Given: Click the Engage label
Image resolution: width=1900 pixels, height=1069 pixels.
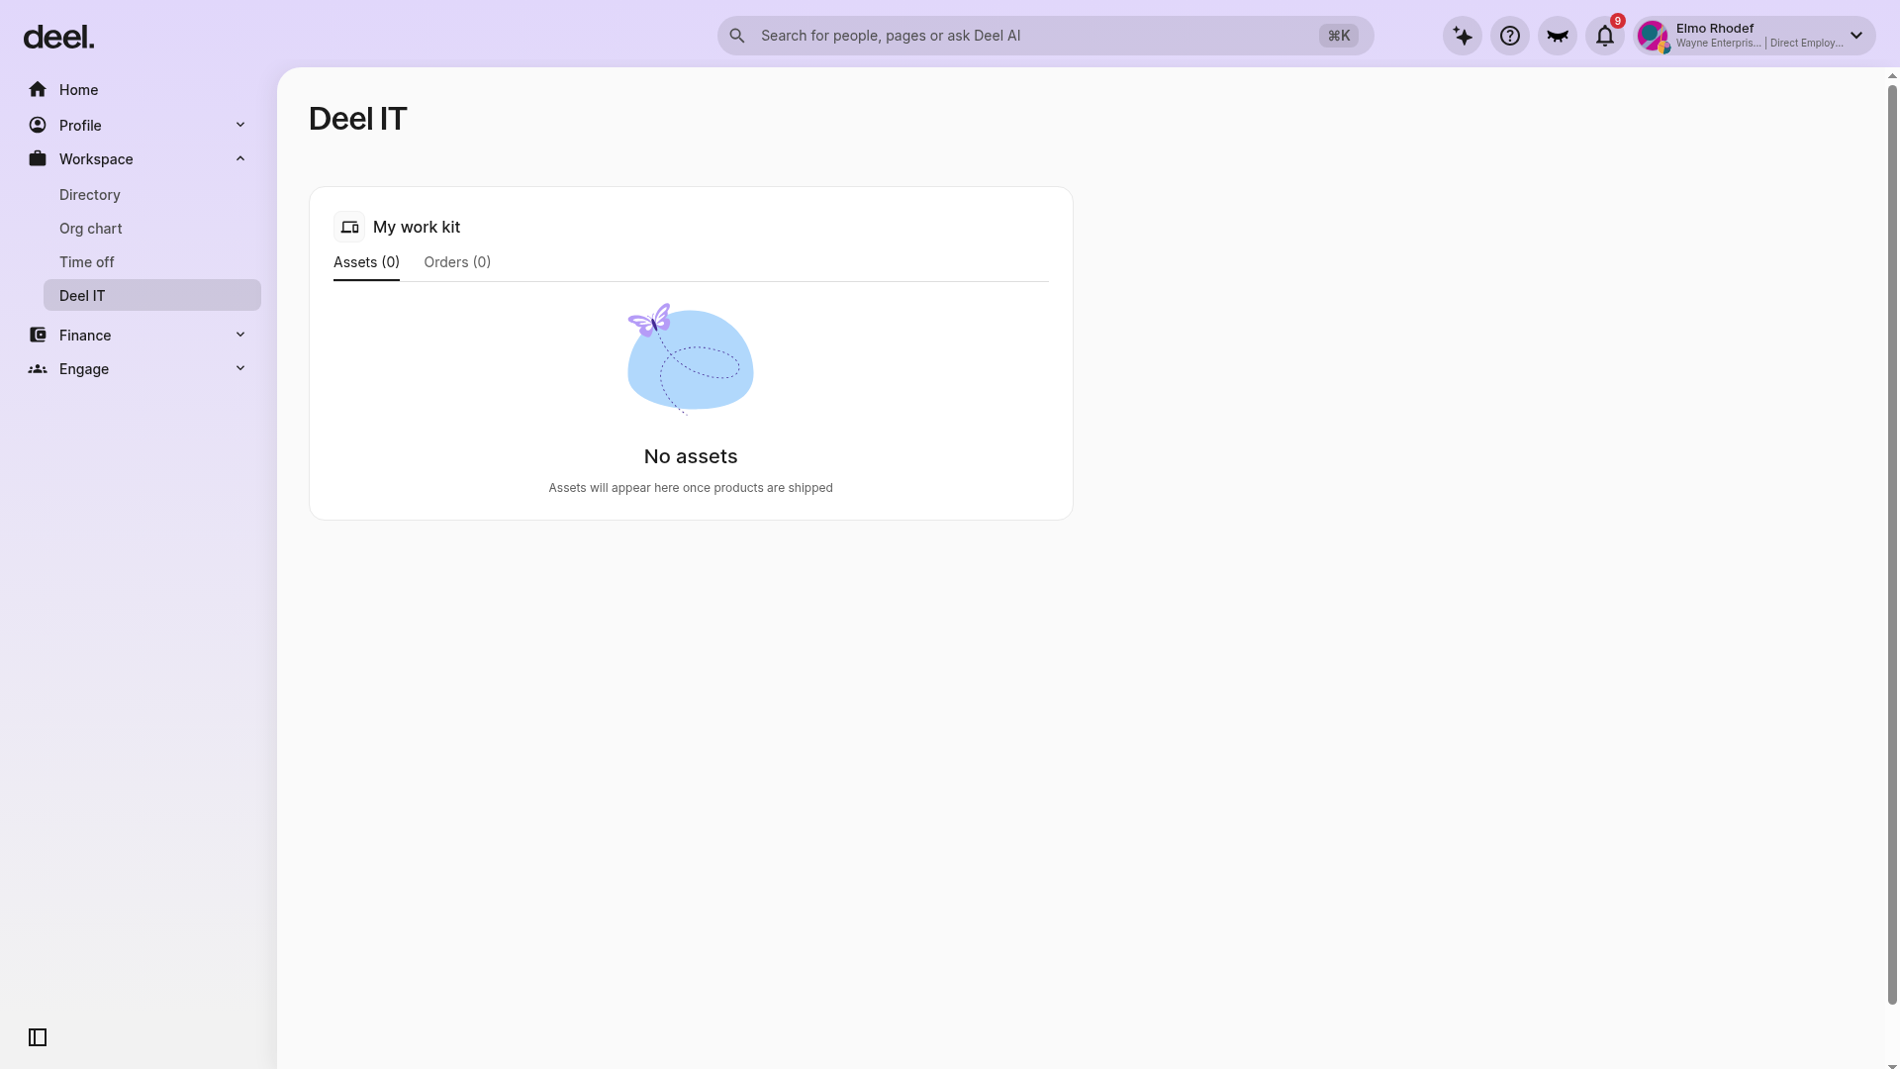Looking at the screenshot, I should 84,369.
